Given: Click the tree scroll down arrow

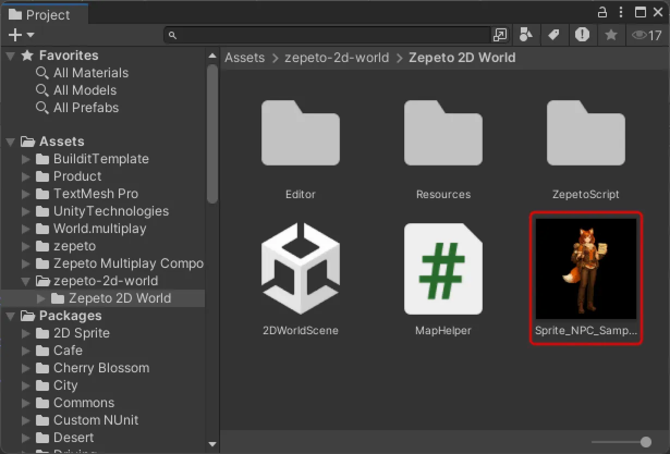Looking at the screenshot, I should 212,444.
